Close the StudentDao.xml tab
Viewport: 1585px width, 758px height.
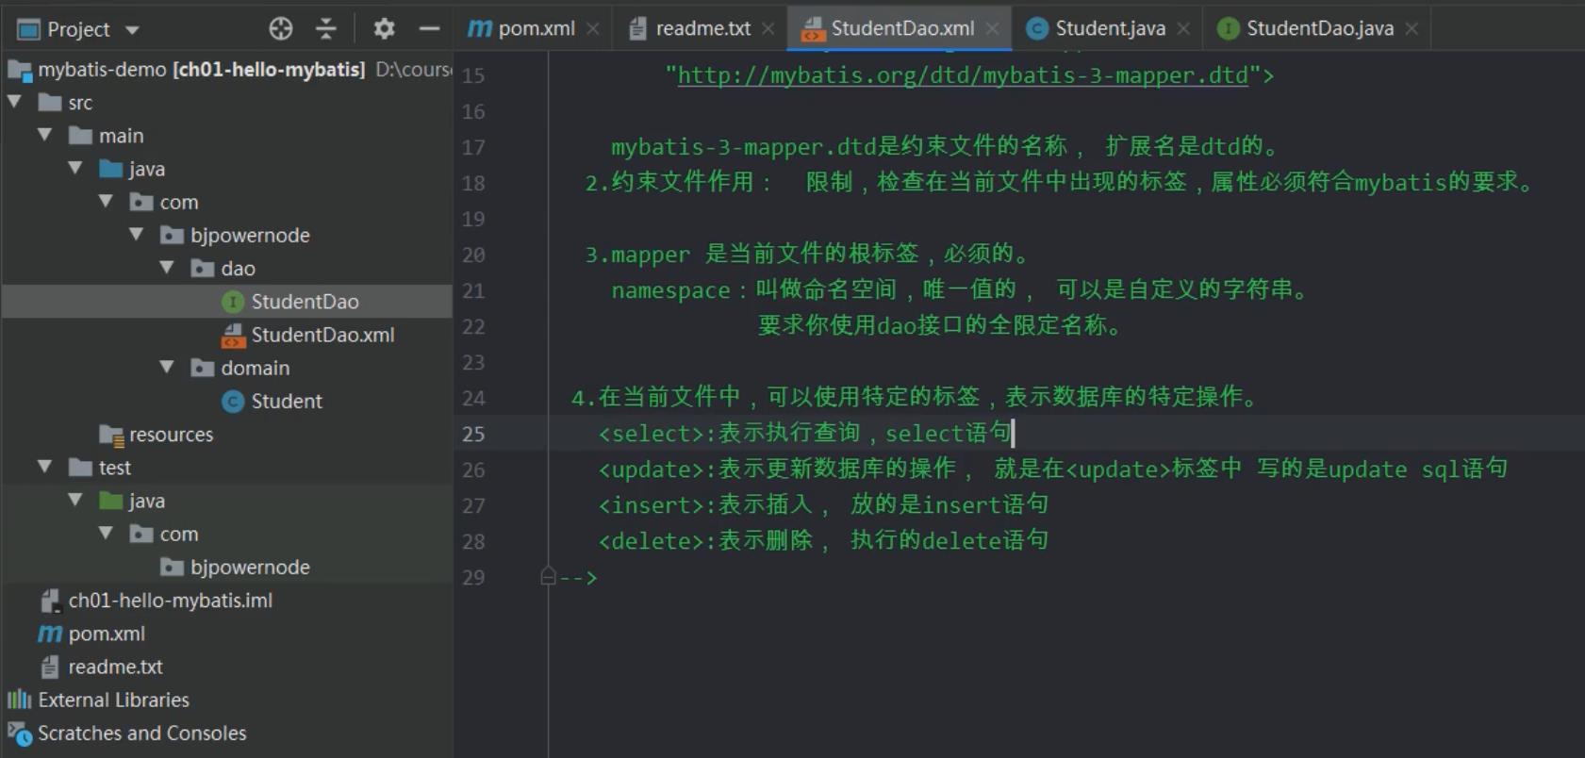pos(992,29)
